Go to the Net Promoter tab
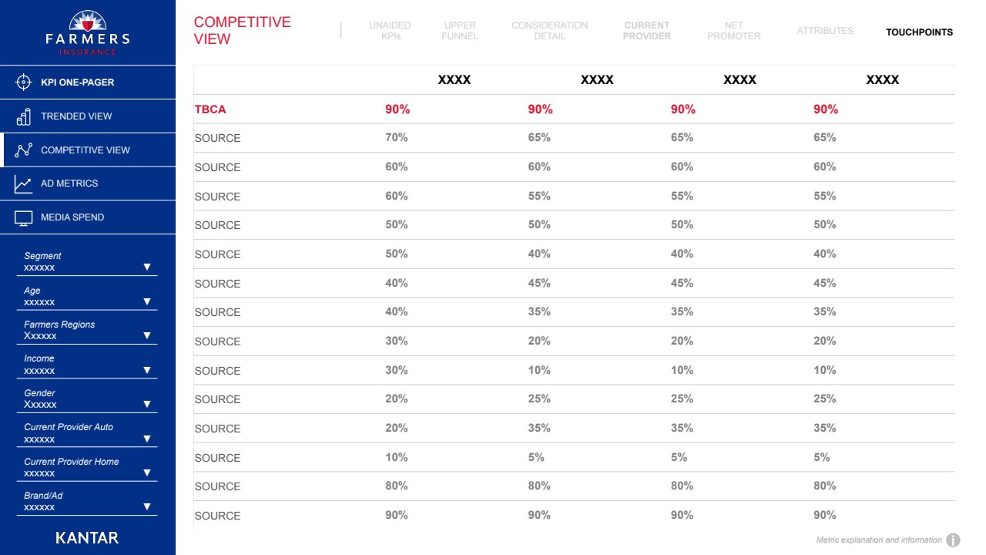Viewport: 986px width, 555px height. 733,31
